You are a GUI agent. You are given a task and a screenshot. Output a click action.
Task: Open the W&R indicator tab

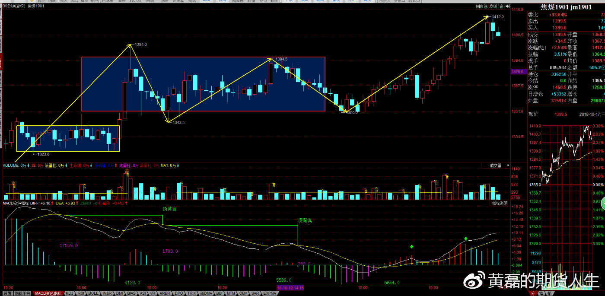(x=107, y=293)
